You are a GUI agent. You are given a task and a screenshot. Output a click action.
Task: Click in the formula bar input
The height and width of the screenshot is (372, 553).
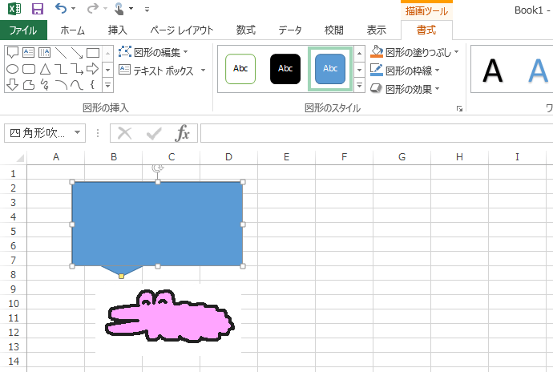(x=377, y=133)
